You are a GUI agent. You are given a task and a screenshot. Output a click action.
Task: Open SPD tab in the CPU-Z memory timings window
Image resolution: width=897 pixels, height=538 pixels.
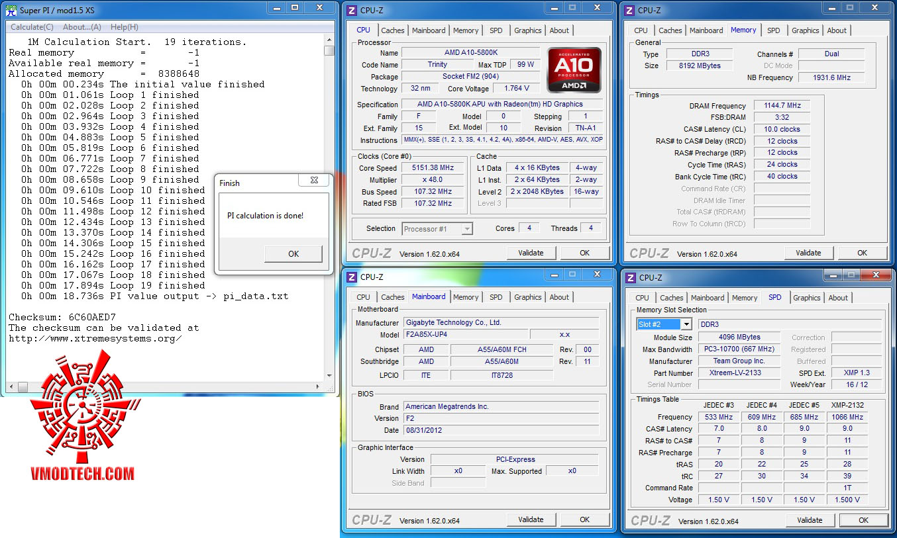pyautogui.click(x=774, y=30)
